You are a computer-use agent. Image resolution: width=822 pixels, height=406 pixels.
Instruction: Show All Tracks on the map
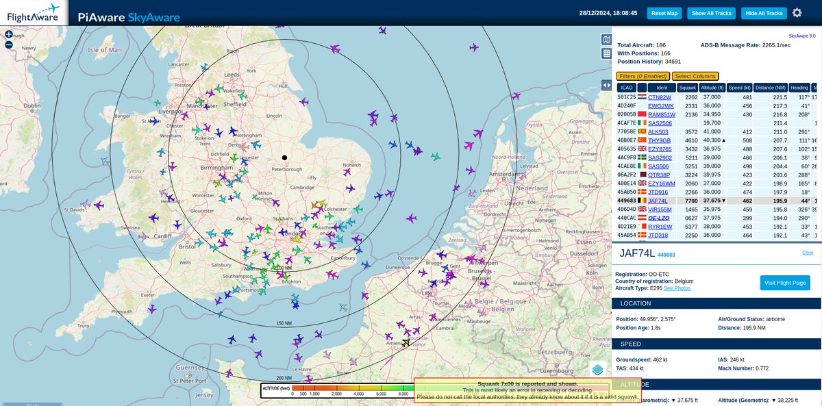point(711,13)
